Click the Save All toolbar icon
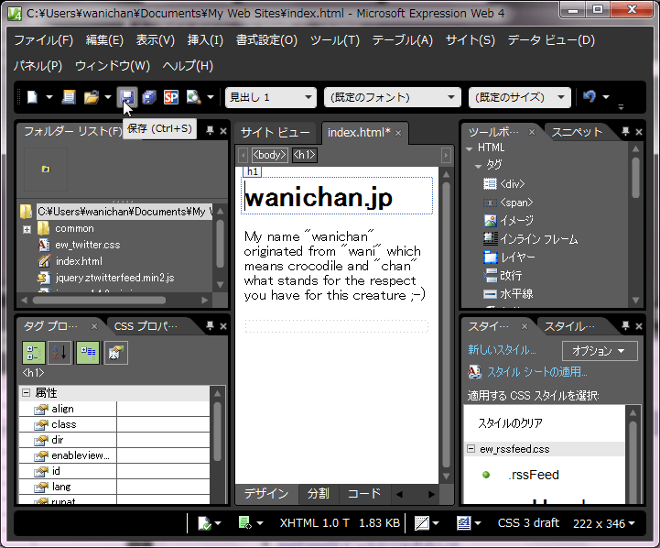This screenshot has width=660, height=548. pyautogui.click(x=149, y=97)
